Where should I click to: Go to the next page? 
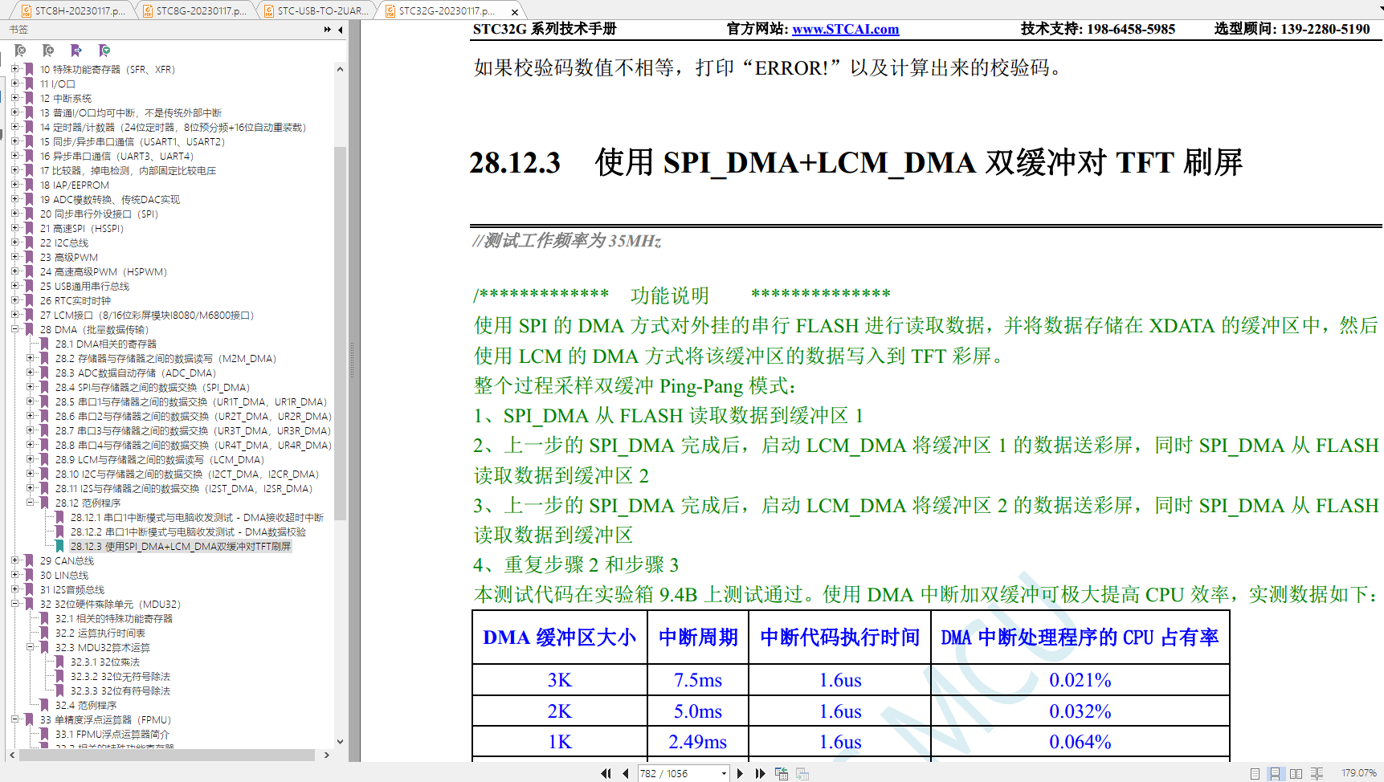741,773
